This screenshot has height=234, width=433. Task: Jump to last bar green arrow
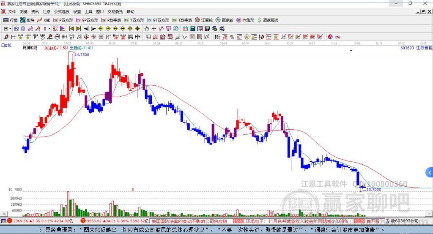(79, 29)
